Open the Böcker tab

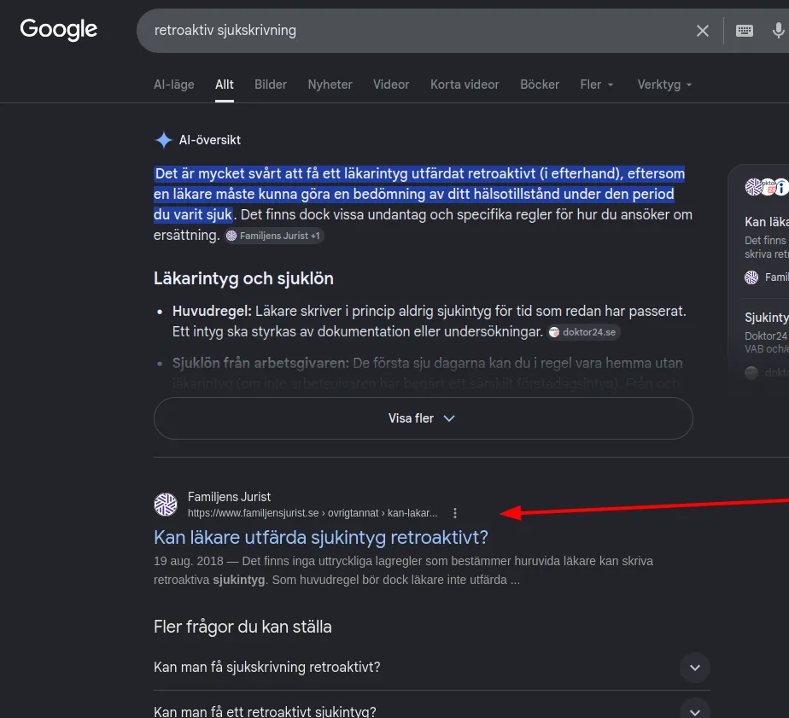(x=540, y=85)
